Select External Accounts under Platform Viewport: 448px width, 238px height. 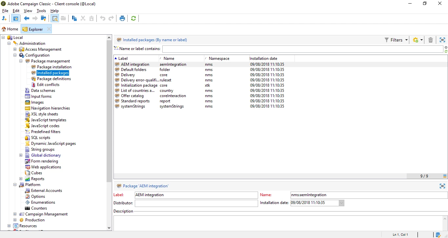tap(47, 191)
